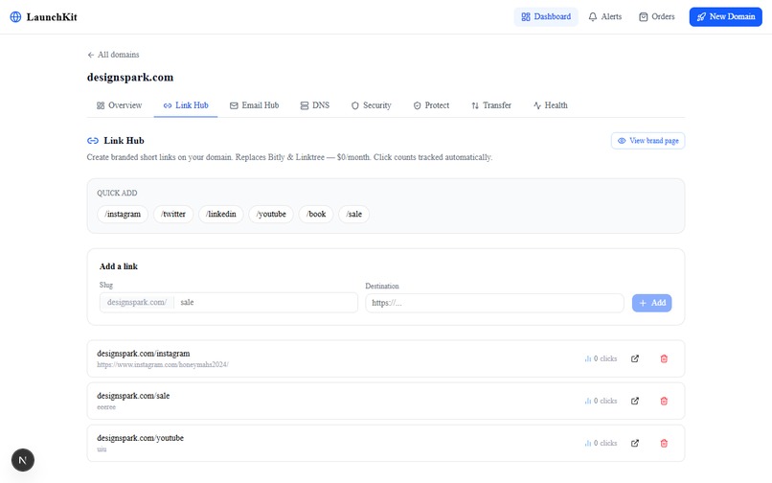Click the View brand page button
The image size is (772, 483).
pos(647,141)
